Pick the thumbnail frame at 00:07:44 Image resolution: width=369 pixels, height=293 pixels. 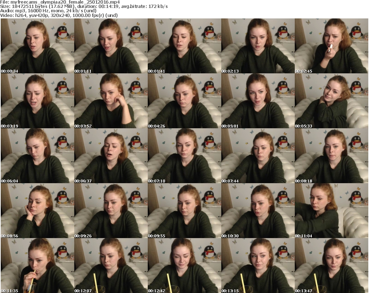tap(258, 156)
